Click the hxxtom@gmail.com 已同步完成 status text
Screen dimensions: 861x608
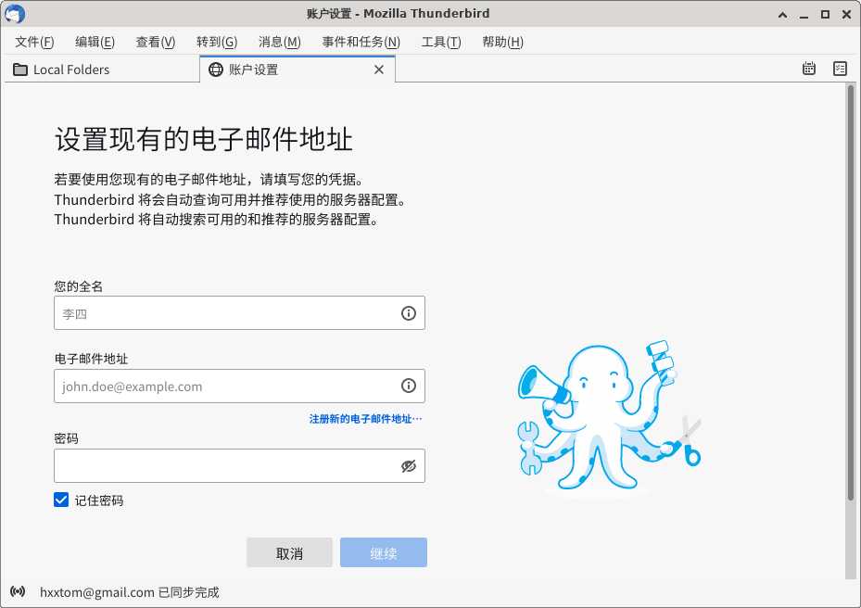[x=129, y=592]
